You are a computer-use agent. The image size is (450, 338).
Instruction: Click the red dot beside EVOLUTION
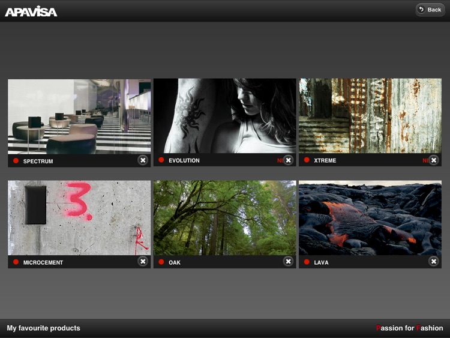coord(161,160)
